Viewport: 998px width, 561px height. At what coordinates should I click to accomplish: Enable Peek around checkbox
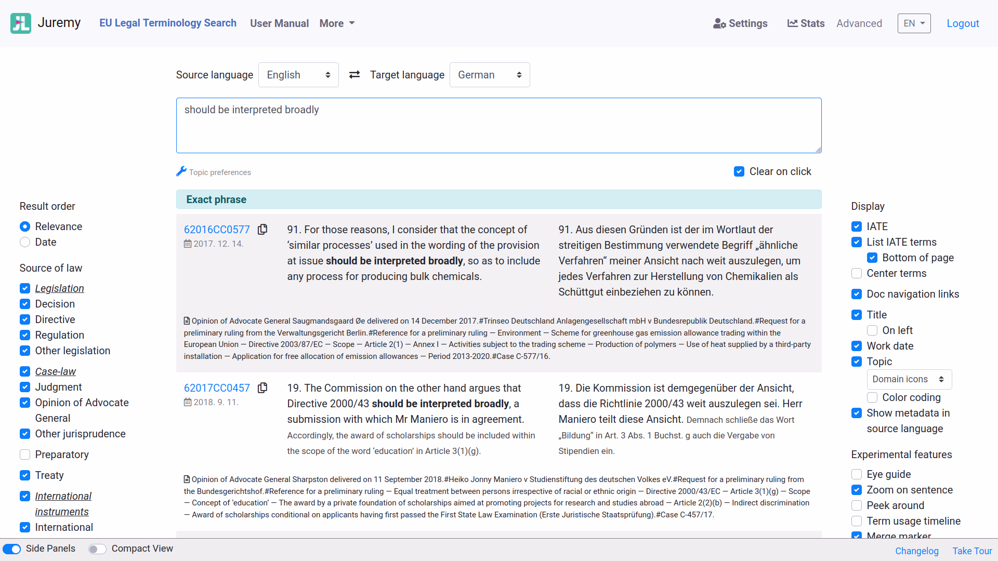[857, 505]
